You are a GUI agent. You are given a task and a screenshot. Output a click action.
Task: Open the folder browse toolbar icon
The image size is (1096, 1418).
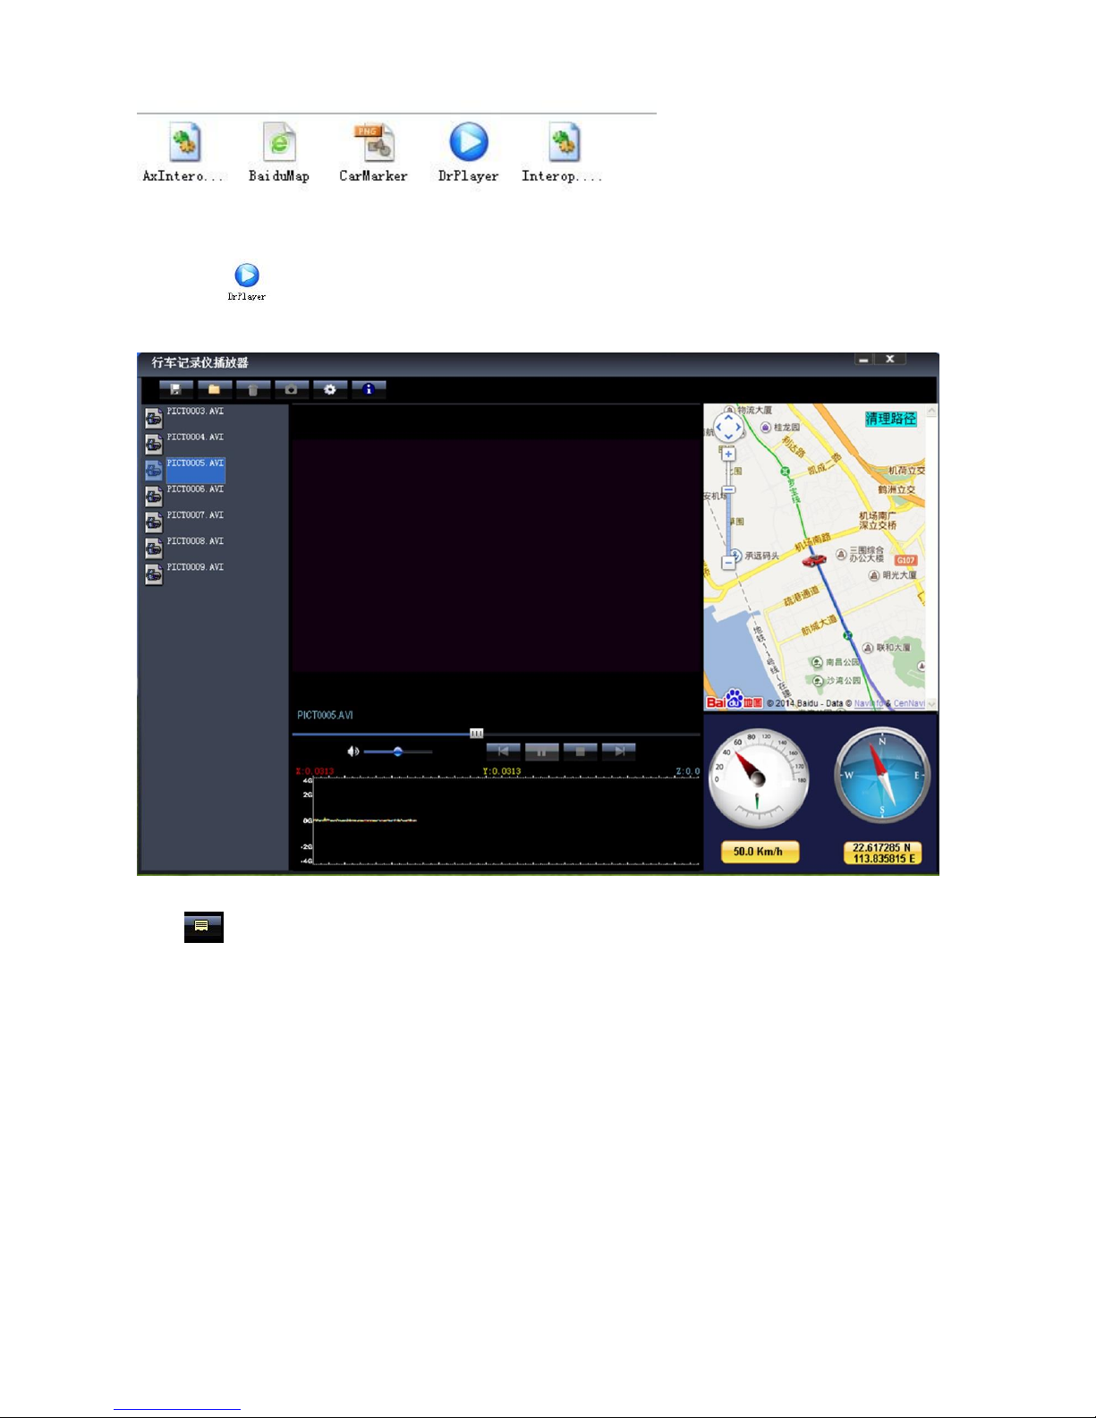pos(215,389)
